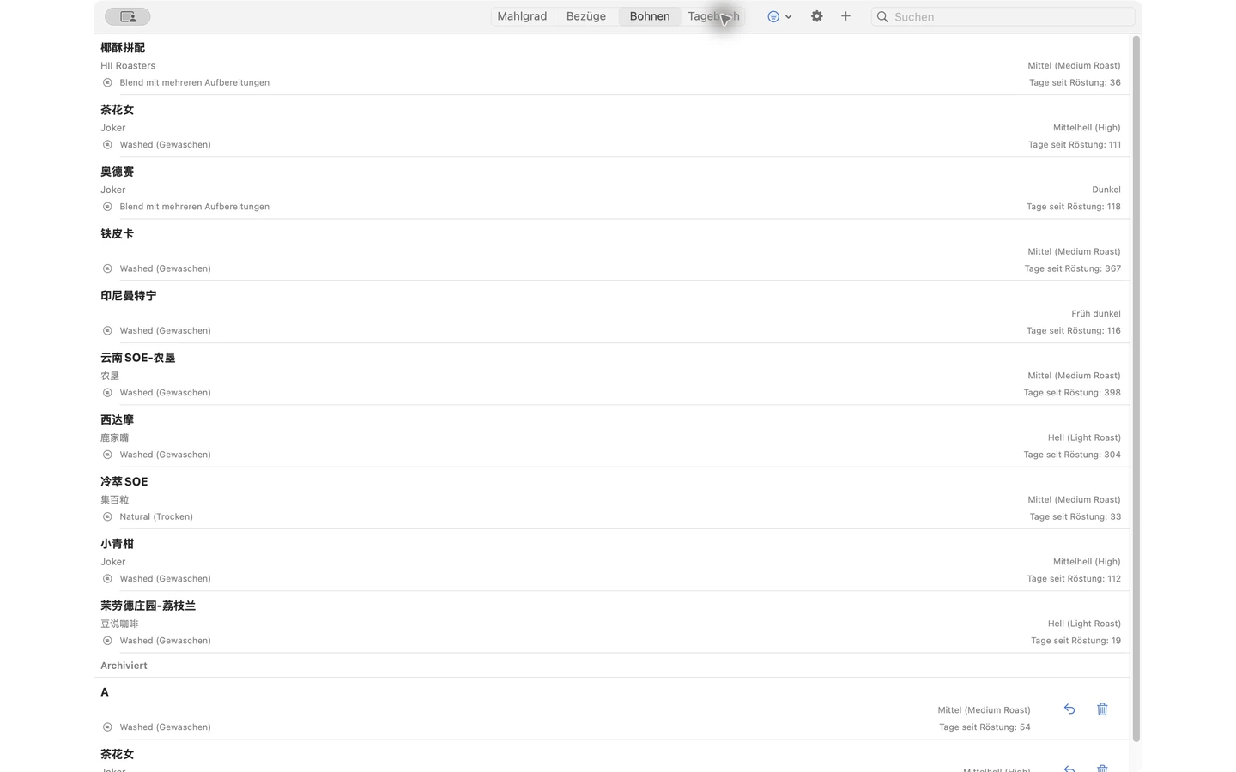1236x772 pixels.
Task: Click the 鹿家嘴 roaster label
Action: click(x=114, y=437)
